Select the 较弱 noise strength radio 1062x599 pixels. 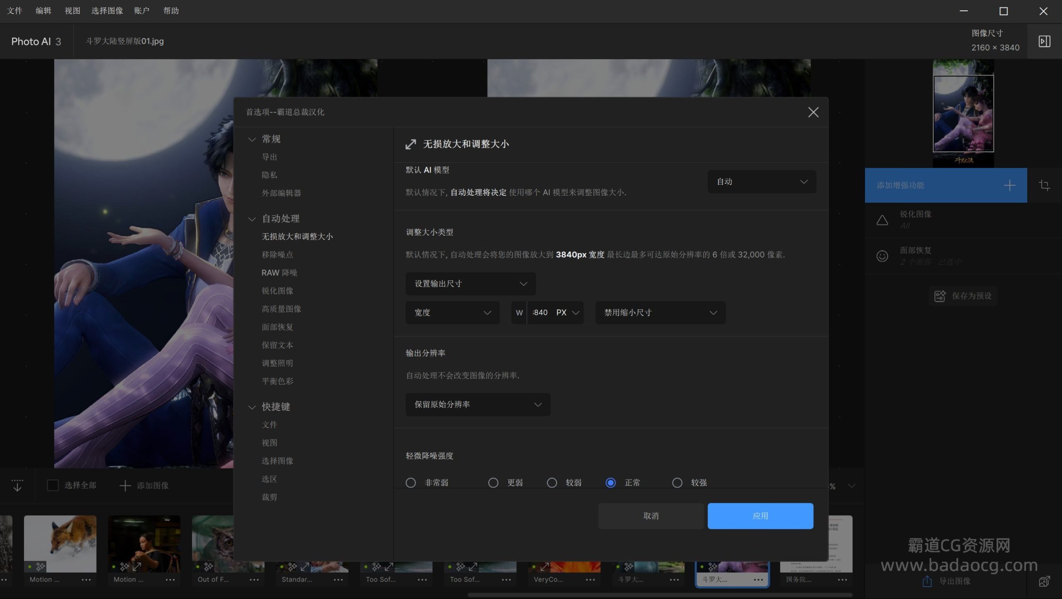click(x=552, y=483)
